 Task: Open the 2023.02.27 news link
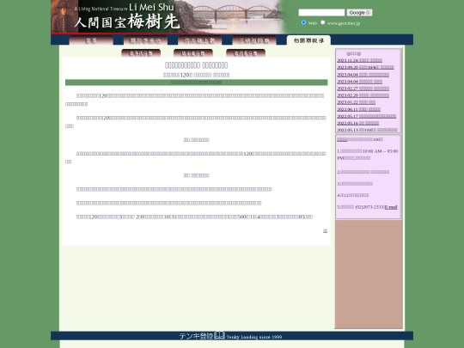(x=363, y=89)
